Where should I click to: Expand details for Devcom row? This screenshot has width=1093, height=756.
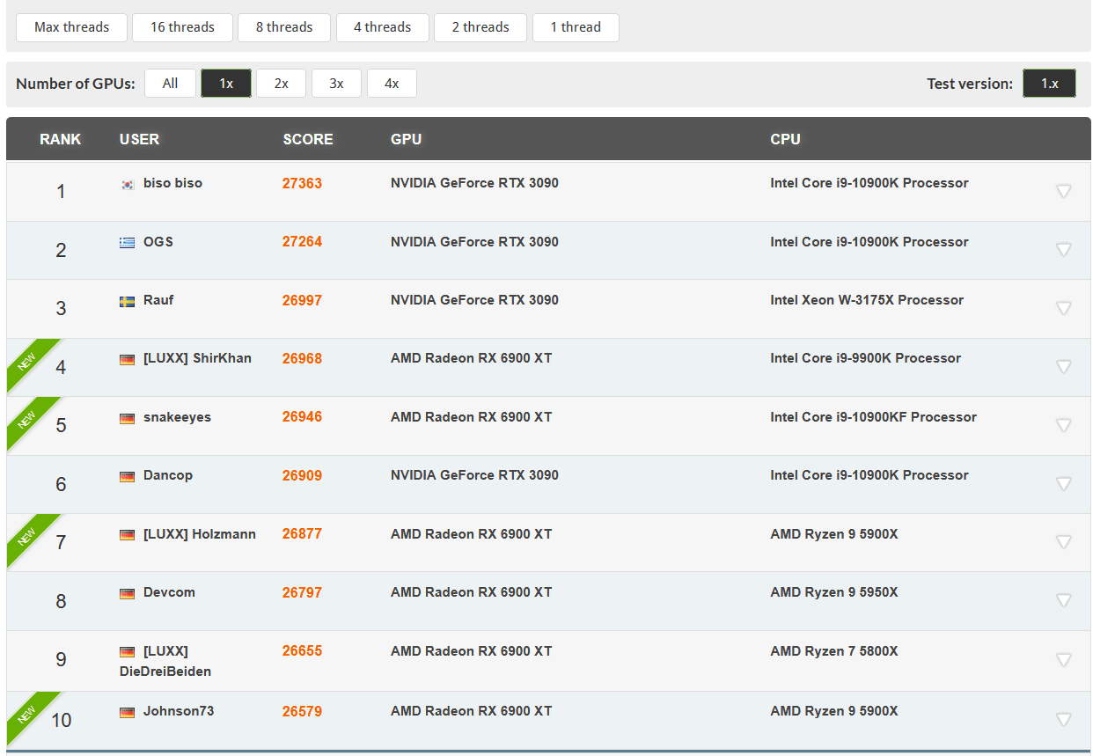click(x=1063, y=601)
